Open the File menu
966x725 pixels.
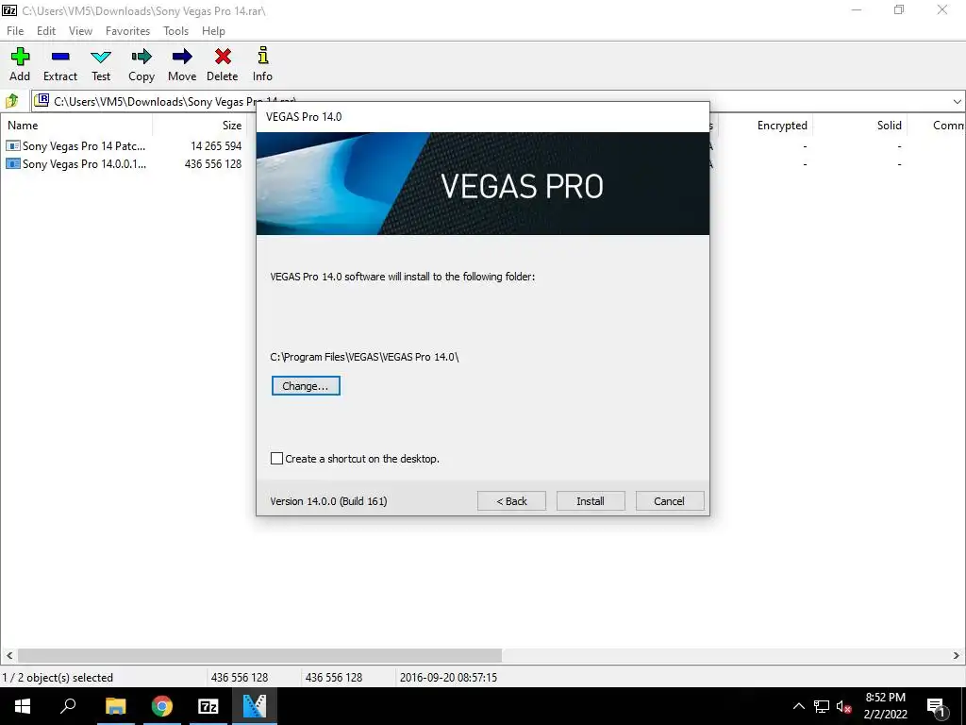tap(15, 31)
